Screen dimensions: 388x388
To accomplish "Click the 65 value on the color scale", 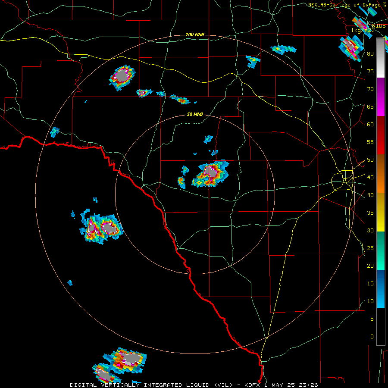I will 370,106.
